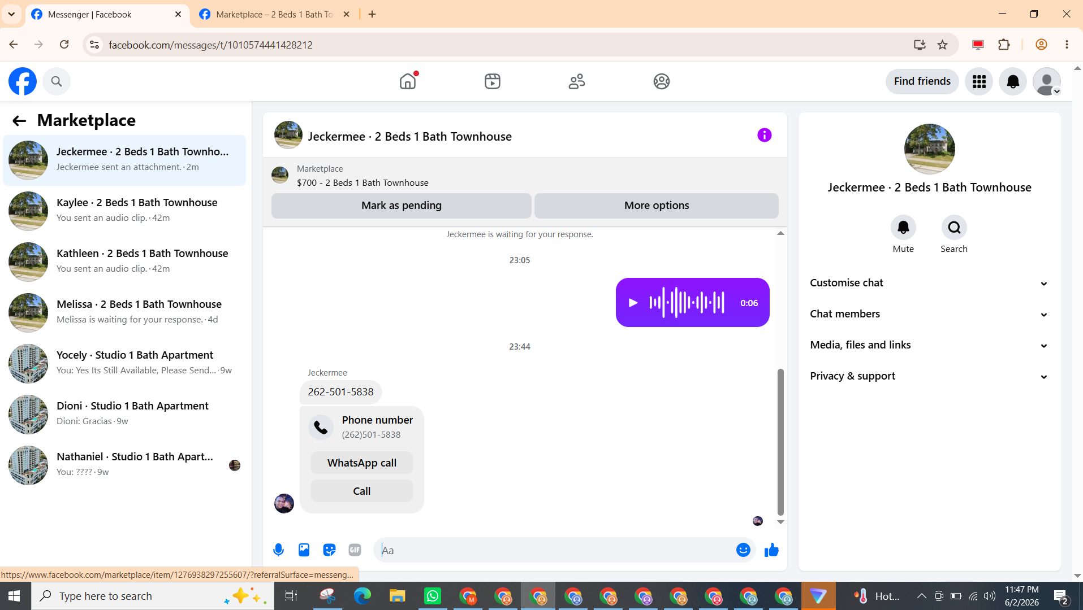Open Kaylee townhouse conversation
This screenshot has width=1083, height=610.
coord(124,211)
